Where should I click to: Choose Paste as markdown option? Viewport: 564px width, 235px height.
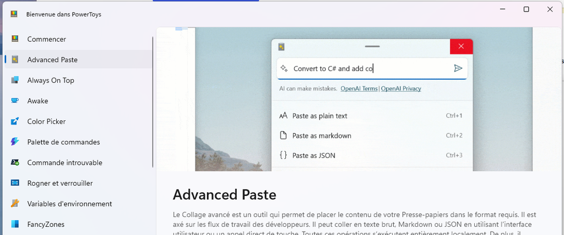coord(371,136)
